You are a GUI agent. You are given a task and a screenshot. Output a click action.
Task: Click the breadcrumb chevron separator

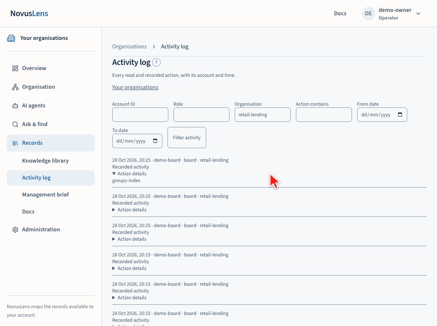154,47
